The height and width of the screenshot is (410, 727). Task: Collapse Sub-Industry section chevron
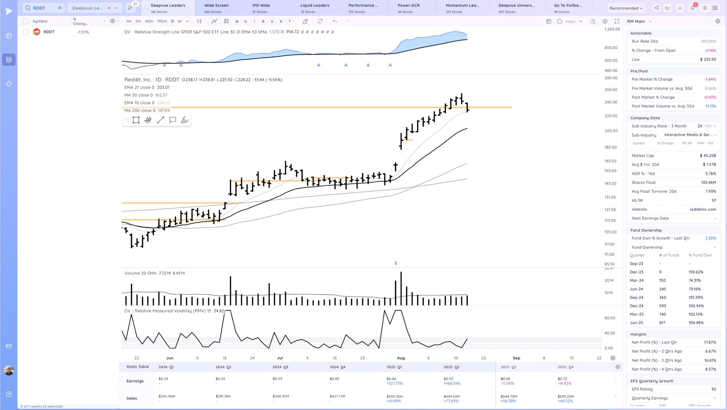(x=716, y=135)
